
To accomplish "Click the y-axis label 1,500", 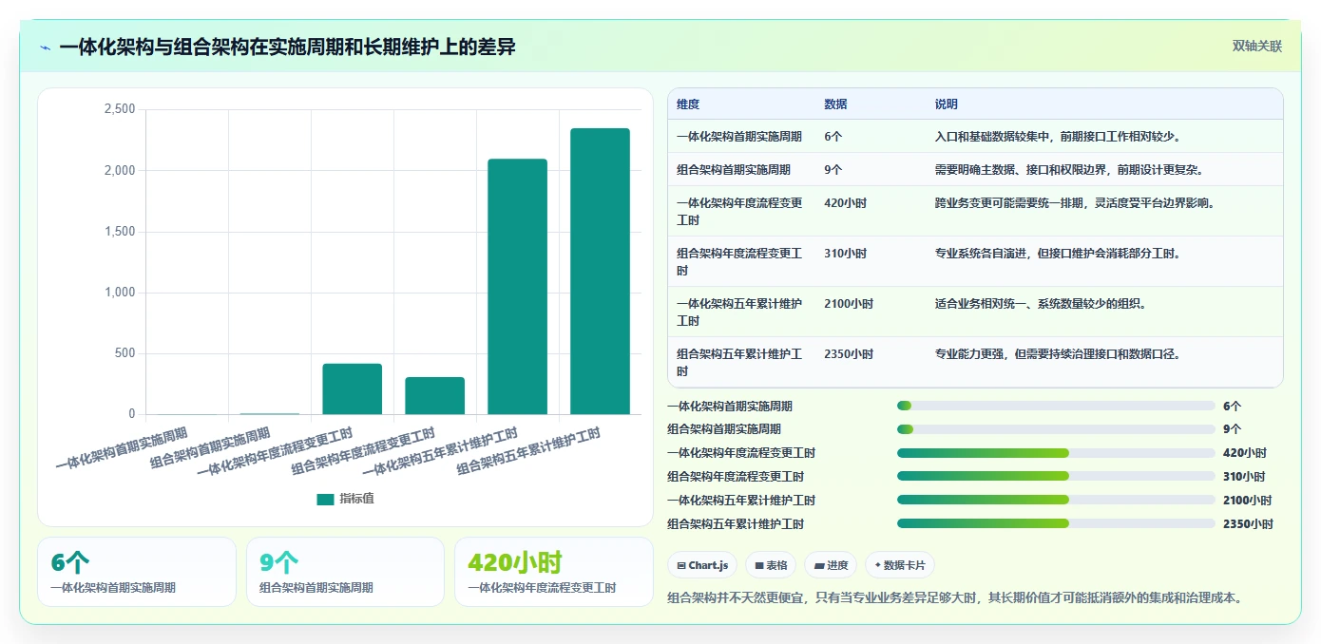I will pos(119,232).
